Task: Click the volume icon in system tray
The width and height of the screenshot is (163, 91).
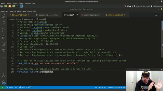Action: click(132, 6)
